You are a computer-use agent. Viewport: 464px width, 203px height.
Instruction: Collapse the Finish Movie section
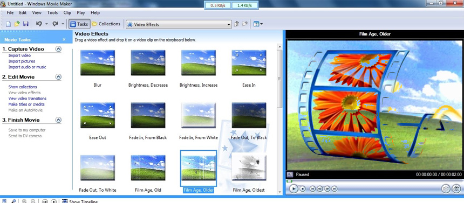(59, 120)
